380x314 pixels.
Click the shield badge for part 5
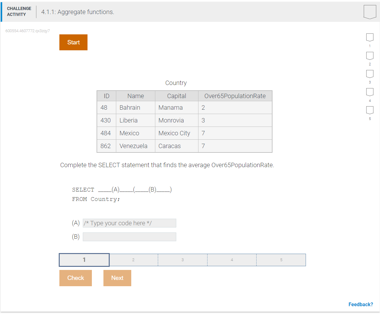[370, 110]
